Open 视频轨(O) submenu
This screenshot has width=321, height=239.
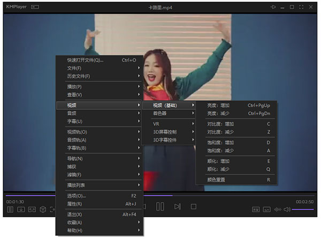pos(100,132)
